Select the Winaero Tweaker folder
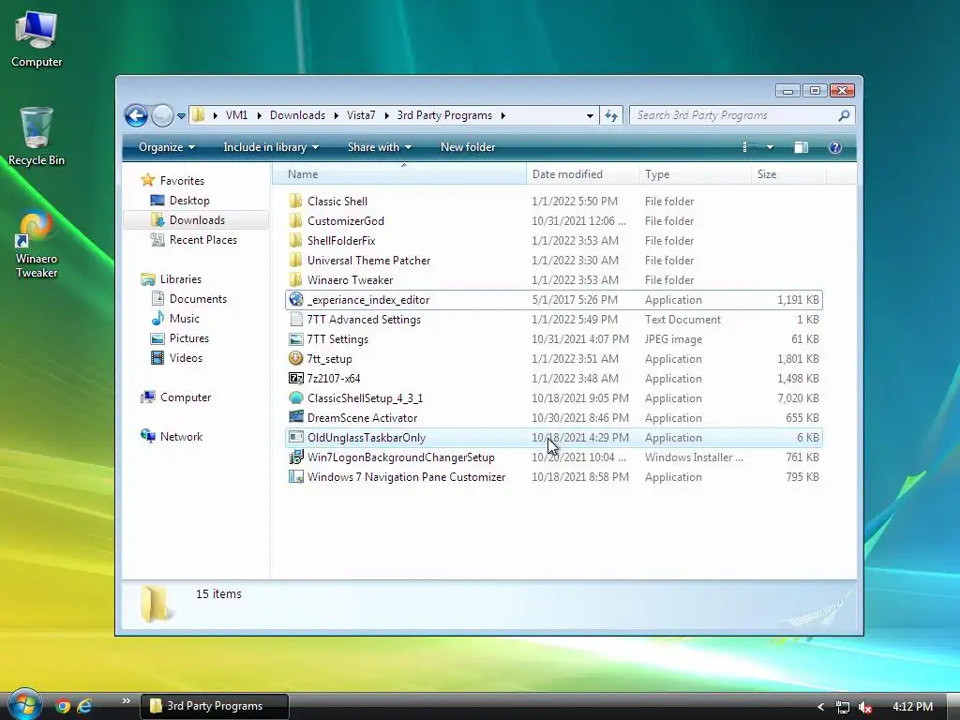This screenshot has height=720, width=960. click(x=554, y=279)
